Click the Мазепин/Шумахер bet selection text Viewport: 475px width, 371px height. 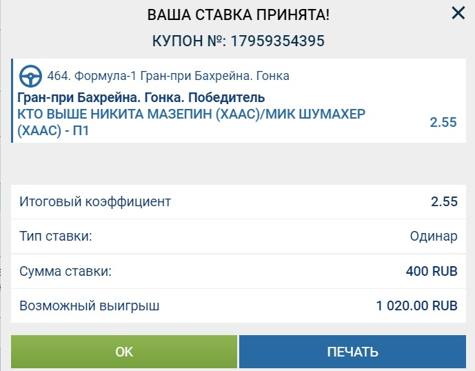pos(191,123)
